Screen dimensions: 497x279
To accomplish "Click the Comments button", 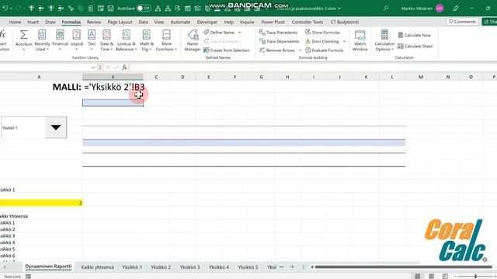I will [x=463, y=22].
